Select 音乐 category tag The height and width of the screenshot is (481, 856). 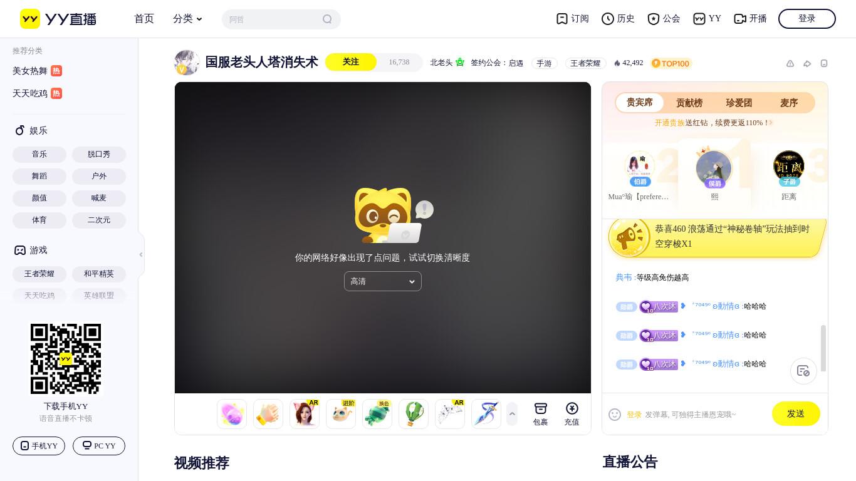(x=39, y=154)
